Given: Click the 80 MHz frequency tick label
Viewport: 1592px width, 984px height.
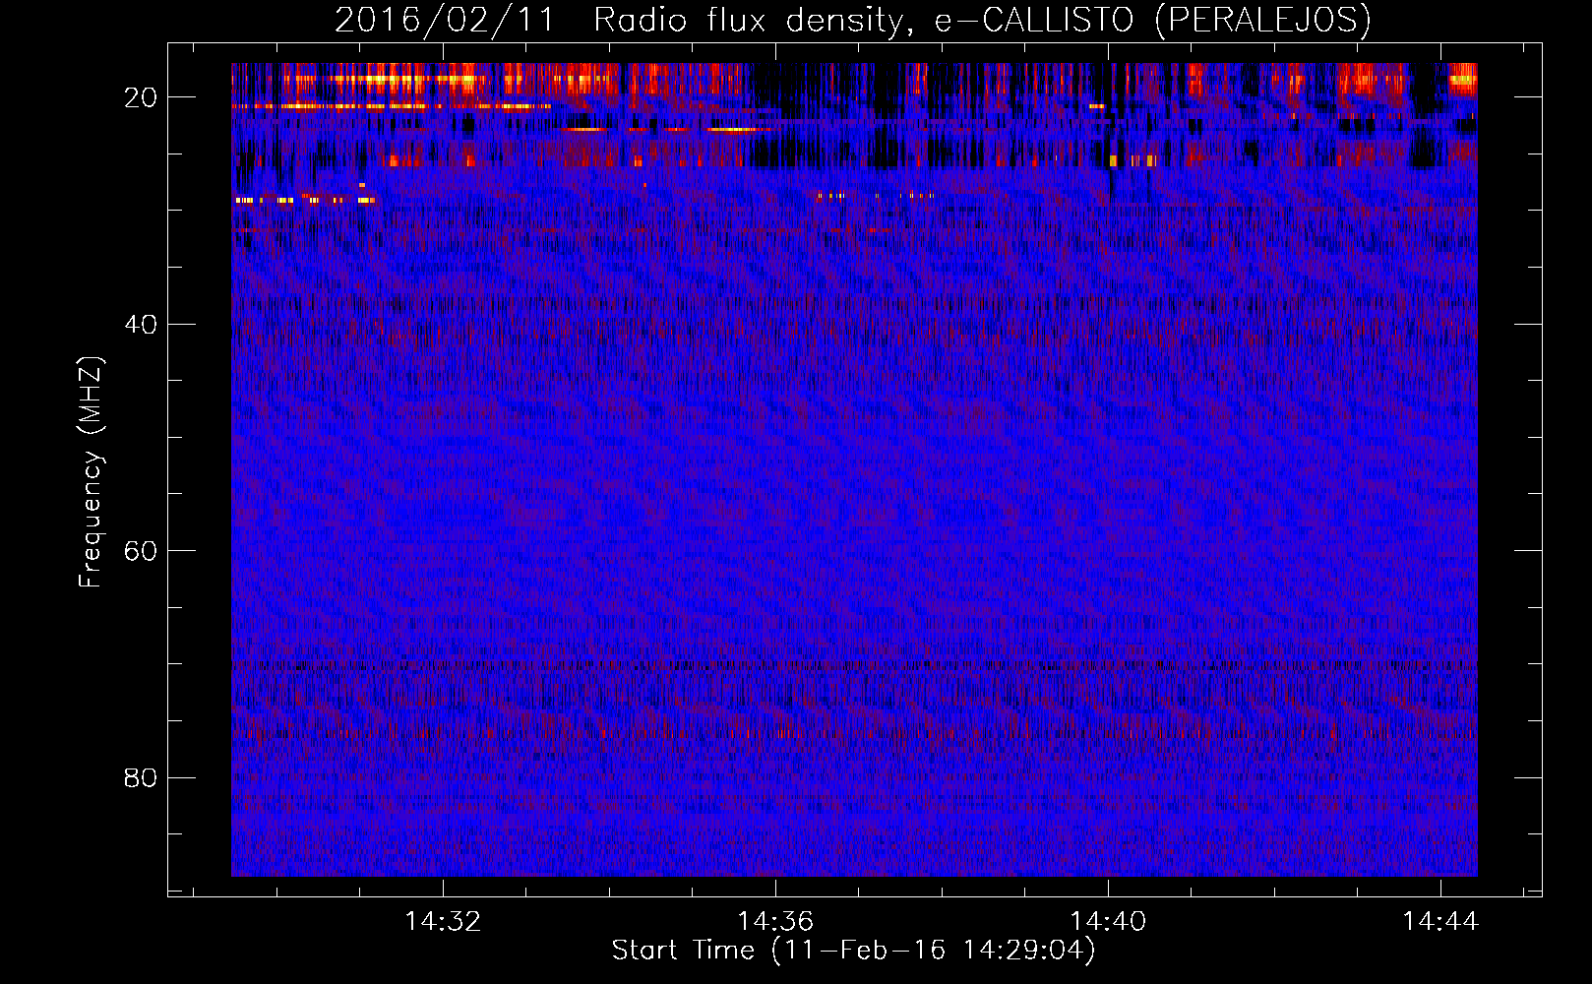Looking at the screenshot, I should coord(141,778).
